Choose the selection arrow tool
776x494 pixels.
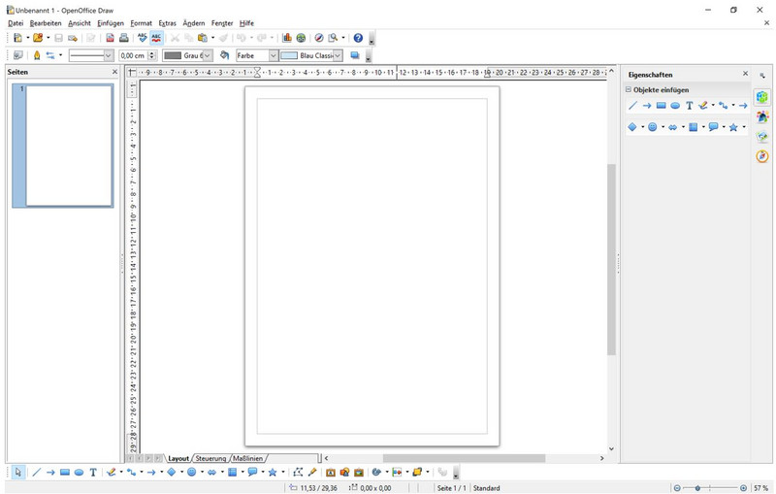[18, 473]
